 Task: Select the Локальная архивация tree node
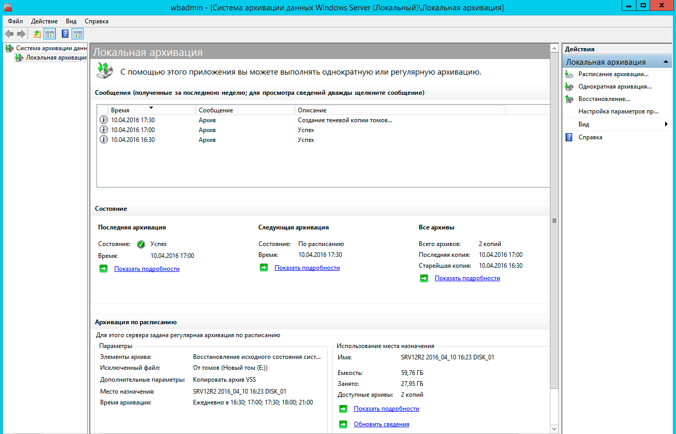(56, 57)
